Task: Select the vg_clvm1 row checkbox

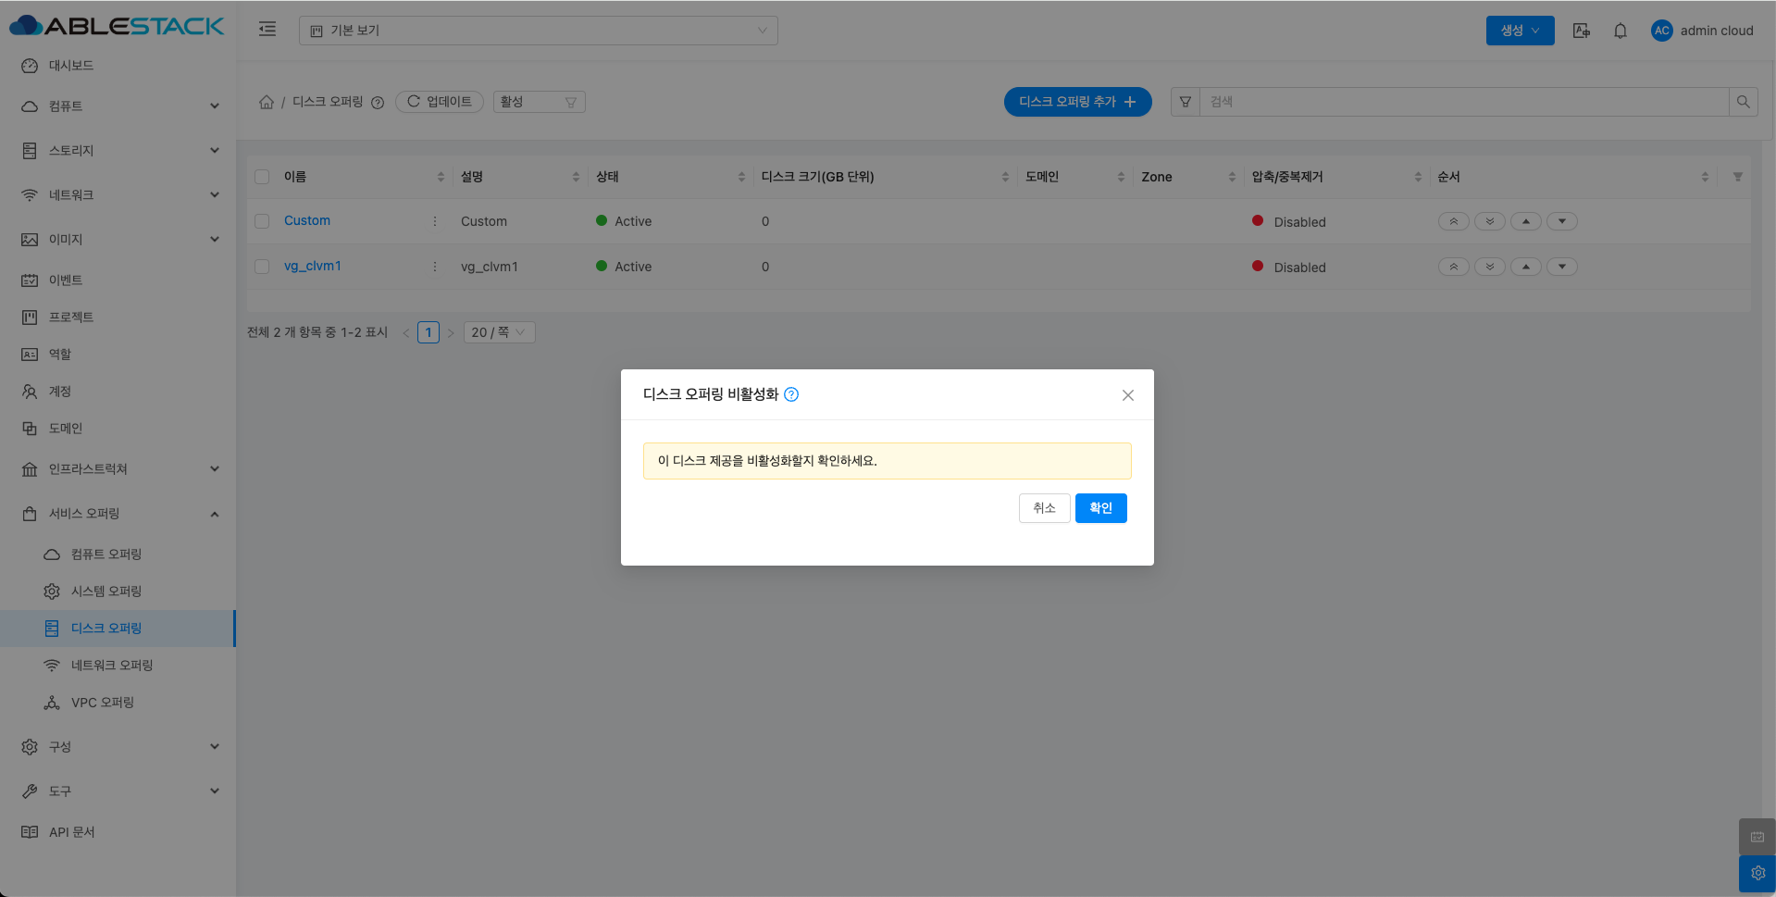Action: (262, 267)
